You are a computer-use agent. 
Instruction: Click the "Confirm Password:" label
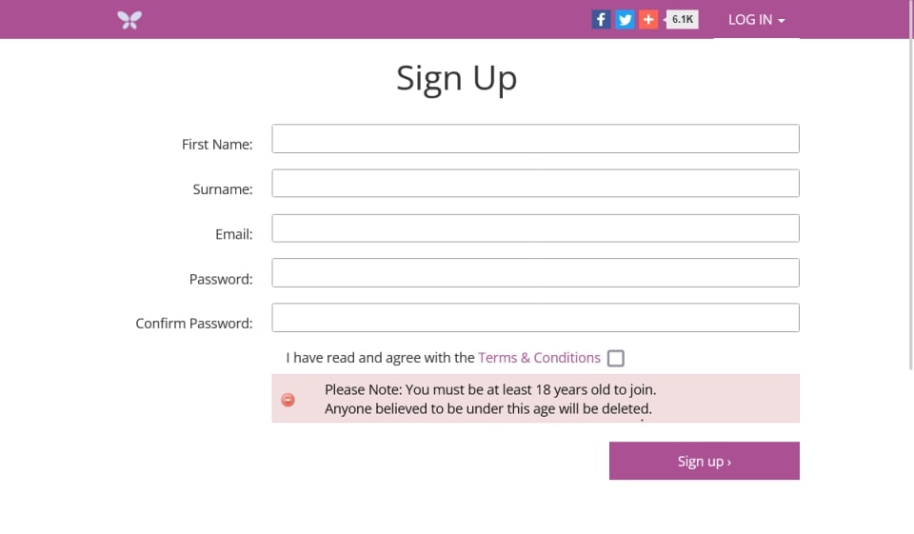[x=194, y=324]
